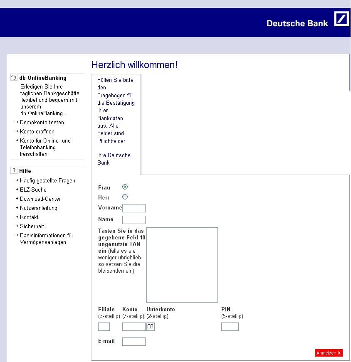Click the Vorname label
The height and width of the screenshot is (362, 351).
tap(110, 207)
